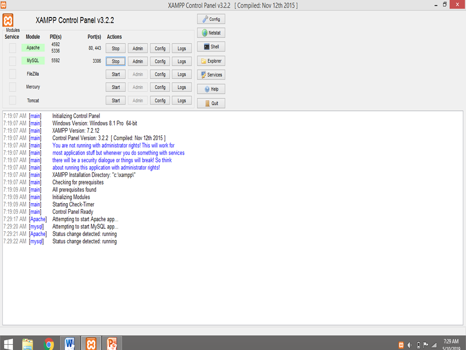Screen dimensions: 466x350
Task: Click the MySQL port 3306 value
Action: [x=97, y=61]
